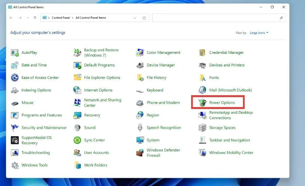The image size is (305, 186).
Task: Open the Troubleshooting icon
Action: 15,153
